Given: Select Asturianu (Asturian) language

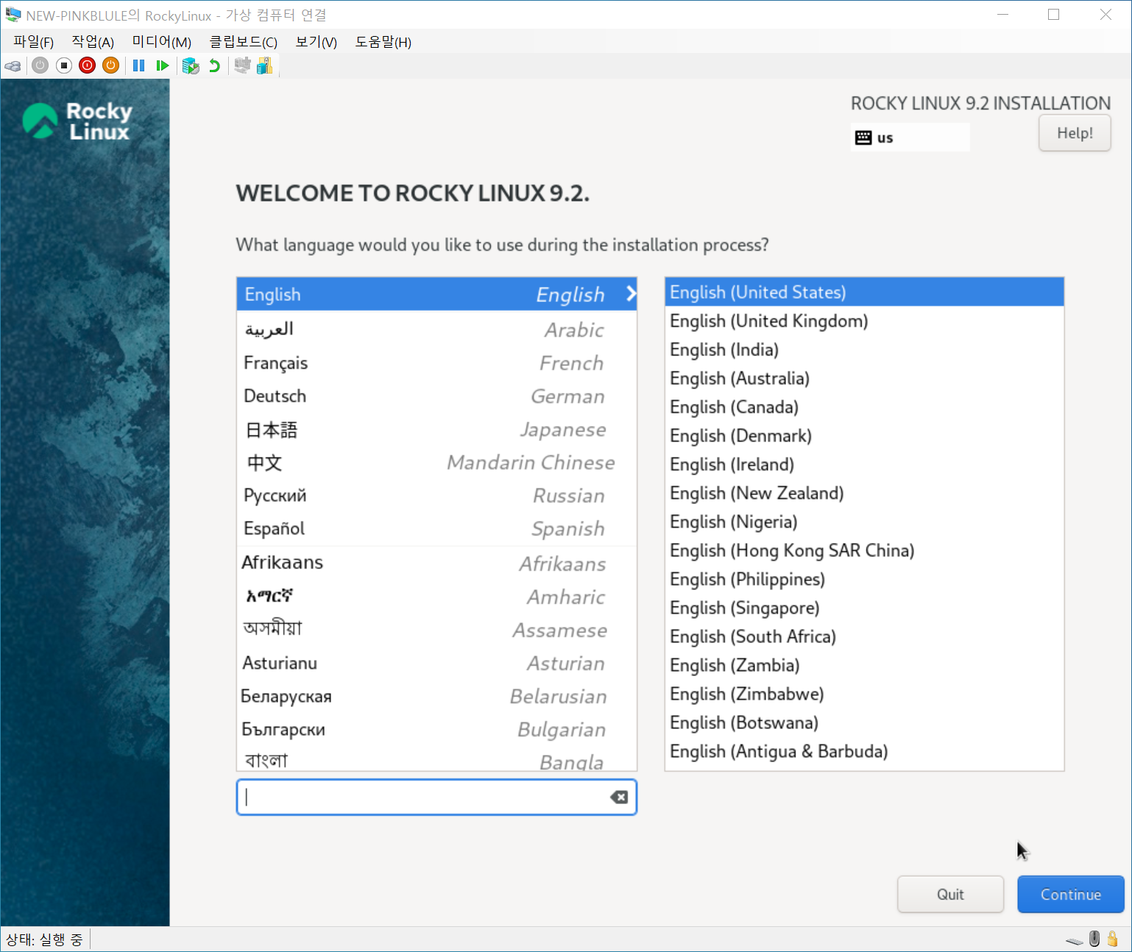Looking at the screenshot, I should click(x=436, y=663).
